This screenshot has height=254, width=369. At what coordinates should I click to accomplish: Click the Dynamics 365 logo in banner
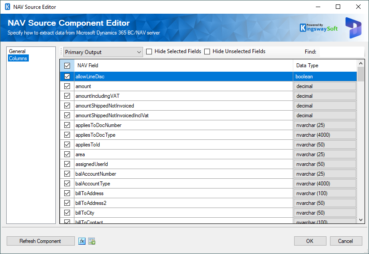pyautogui.click(x=353, y=28)
